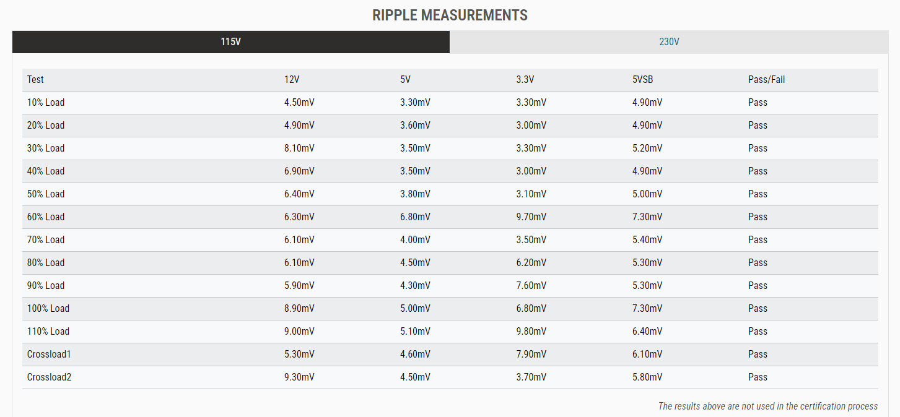Select the 60% Load row label
The height and width of the screenshot is (417, 900).
(x=46, y=217)
